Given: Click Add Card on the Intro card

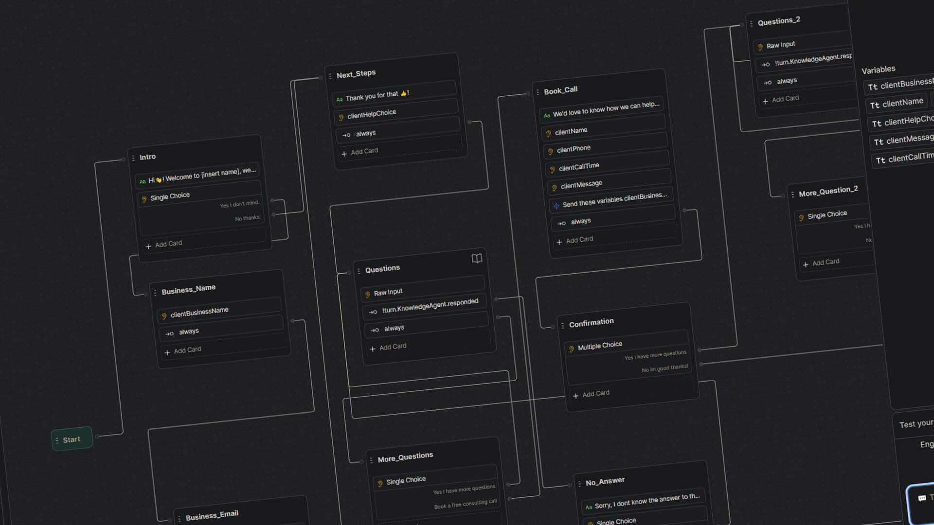Looking at the screenshot, I should tap(164, 244).
